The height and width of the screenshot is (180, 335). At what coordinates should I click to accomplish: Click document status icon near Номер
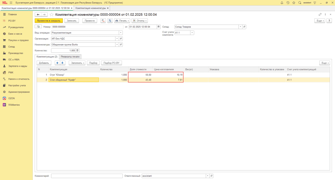point(38,27)
